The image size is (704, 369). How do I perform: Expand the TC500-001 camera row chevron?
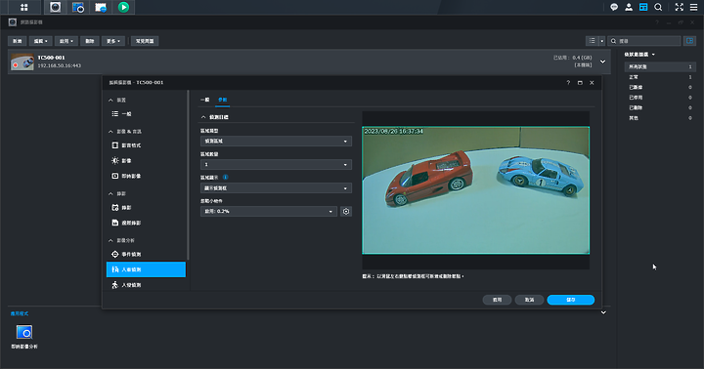tap(603, 61)
